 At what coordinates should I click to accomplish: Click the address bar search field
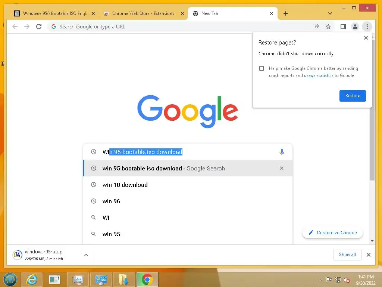coord(180,27)
